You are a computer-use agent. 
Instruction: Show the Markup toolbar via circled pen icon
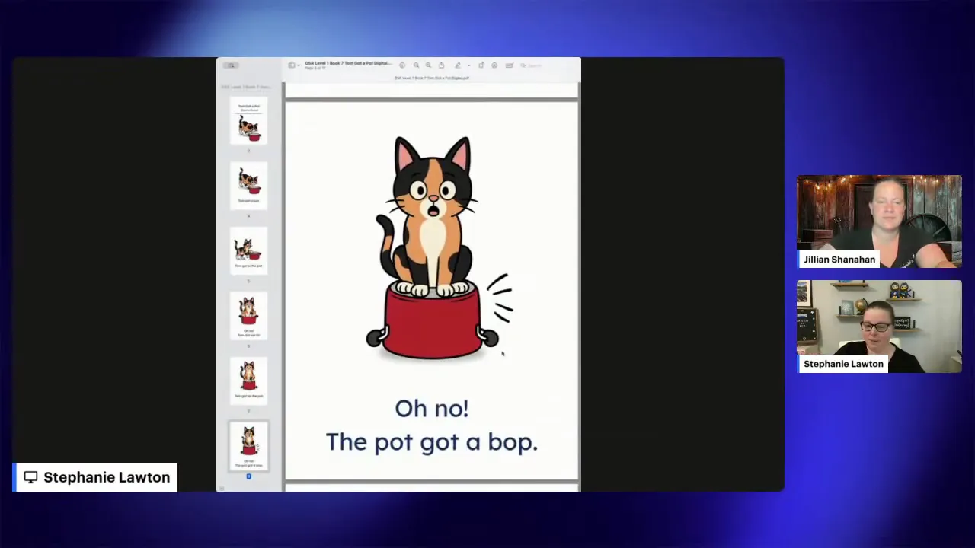click(x=494, y=65)
